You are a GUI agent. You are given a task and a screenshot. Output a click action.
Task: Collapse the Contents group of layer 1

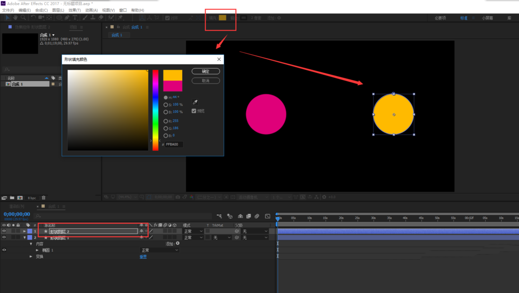click(x=31, y=244)
